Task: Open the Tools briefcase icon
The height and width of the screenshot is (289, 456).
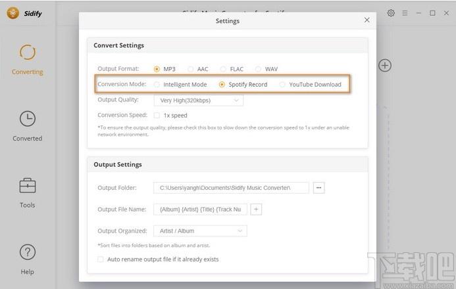Action: 28,186
